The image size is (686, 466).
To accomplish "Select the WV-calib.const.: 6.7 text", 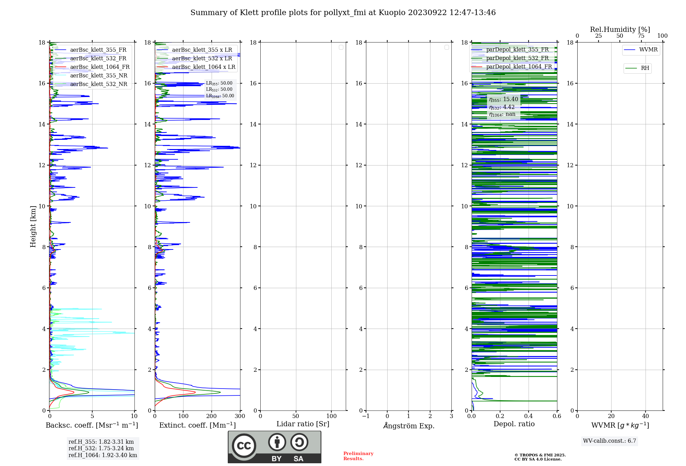I will tap(610, 441).
